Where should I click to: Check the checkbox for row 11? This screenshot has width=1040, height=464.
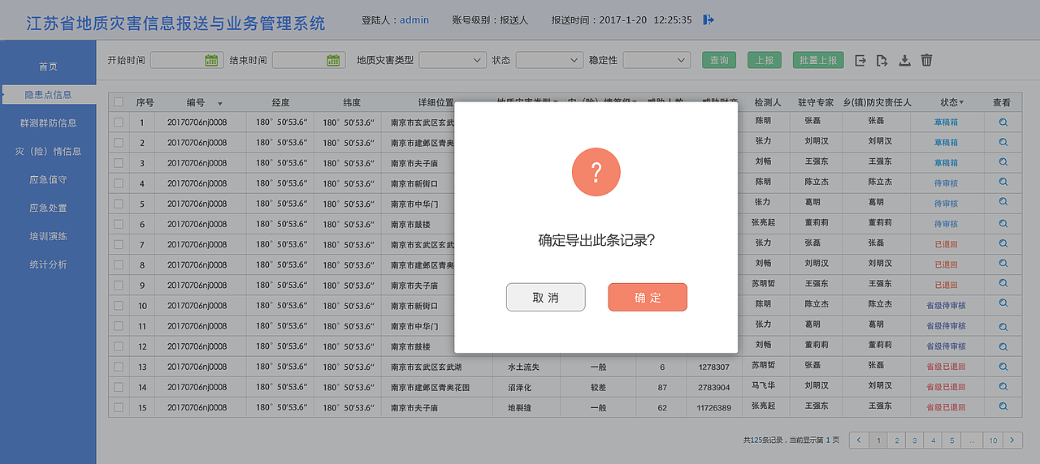[119, 326]
